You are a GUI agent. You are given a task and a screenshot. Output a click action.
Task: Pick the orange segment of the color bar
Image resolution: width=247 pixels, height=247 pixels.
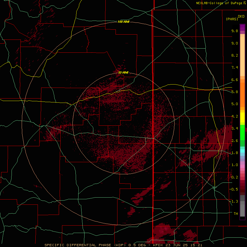[x=242, y=94]
